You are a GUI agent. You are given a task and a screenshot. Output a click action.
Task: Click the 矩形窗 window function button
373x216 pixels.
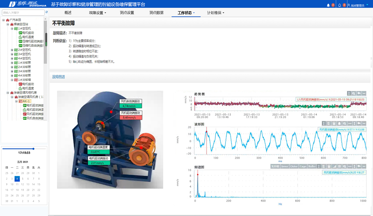(x=275, y=166)
